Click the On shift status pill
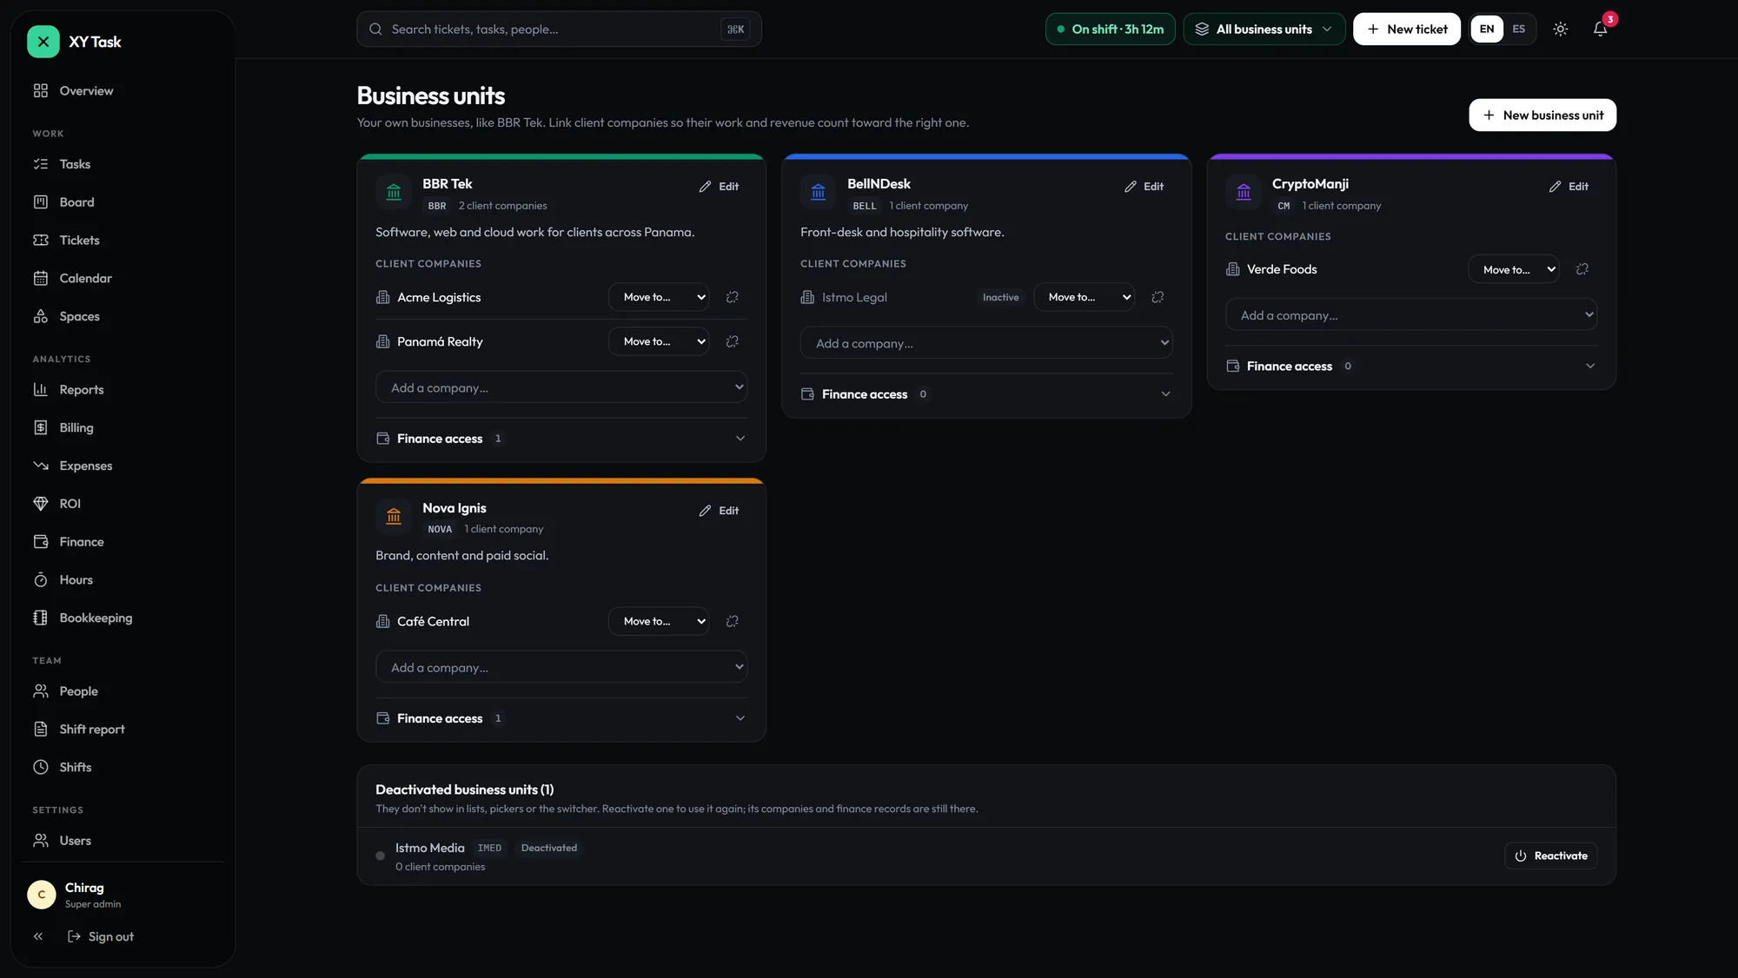The image size is (1738, 978). click(1111, 30)
